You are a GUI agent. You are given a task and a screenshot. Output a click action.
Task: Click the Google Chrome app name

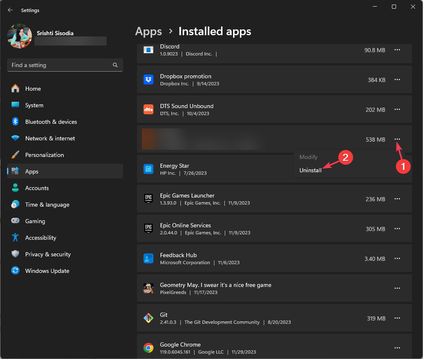[180, 345]
